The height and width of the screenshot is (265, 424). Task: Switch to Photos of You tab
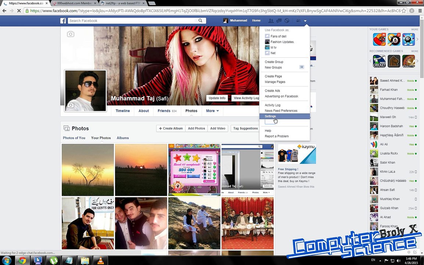pos(74,138)
